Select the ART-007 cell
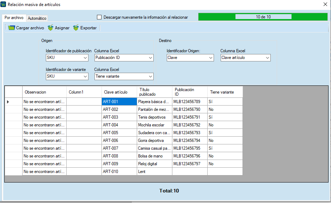 click(x=119, y=148)
